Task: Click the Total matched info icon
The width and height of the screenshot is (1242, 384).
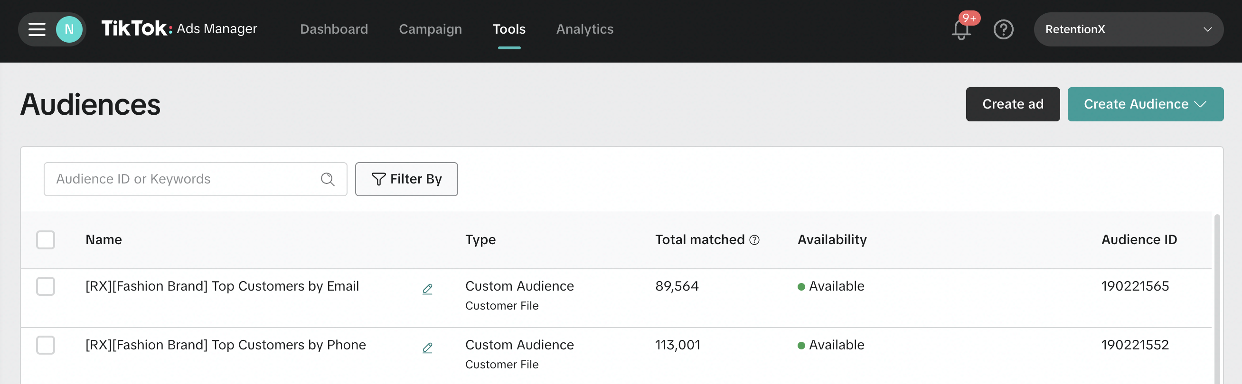Action: [754, 239]
